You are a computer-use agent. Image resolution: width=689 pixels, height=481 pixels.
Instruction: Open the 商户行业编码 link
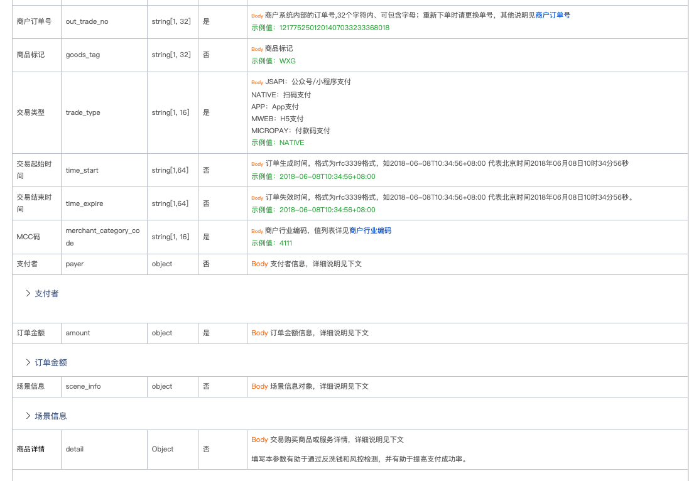370,230
